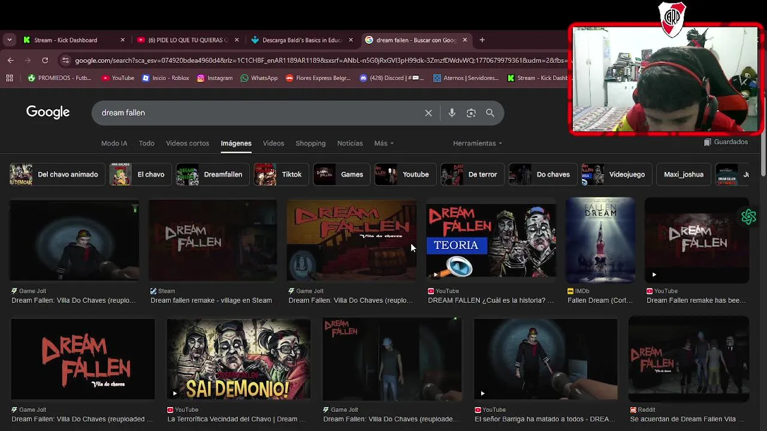Open the site info icon in address bar

pyautogui.click(x=65, y=60)
